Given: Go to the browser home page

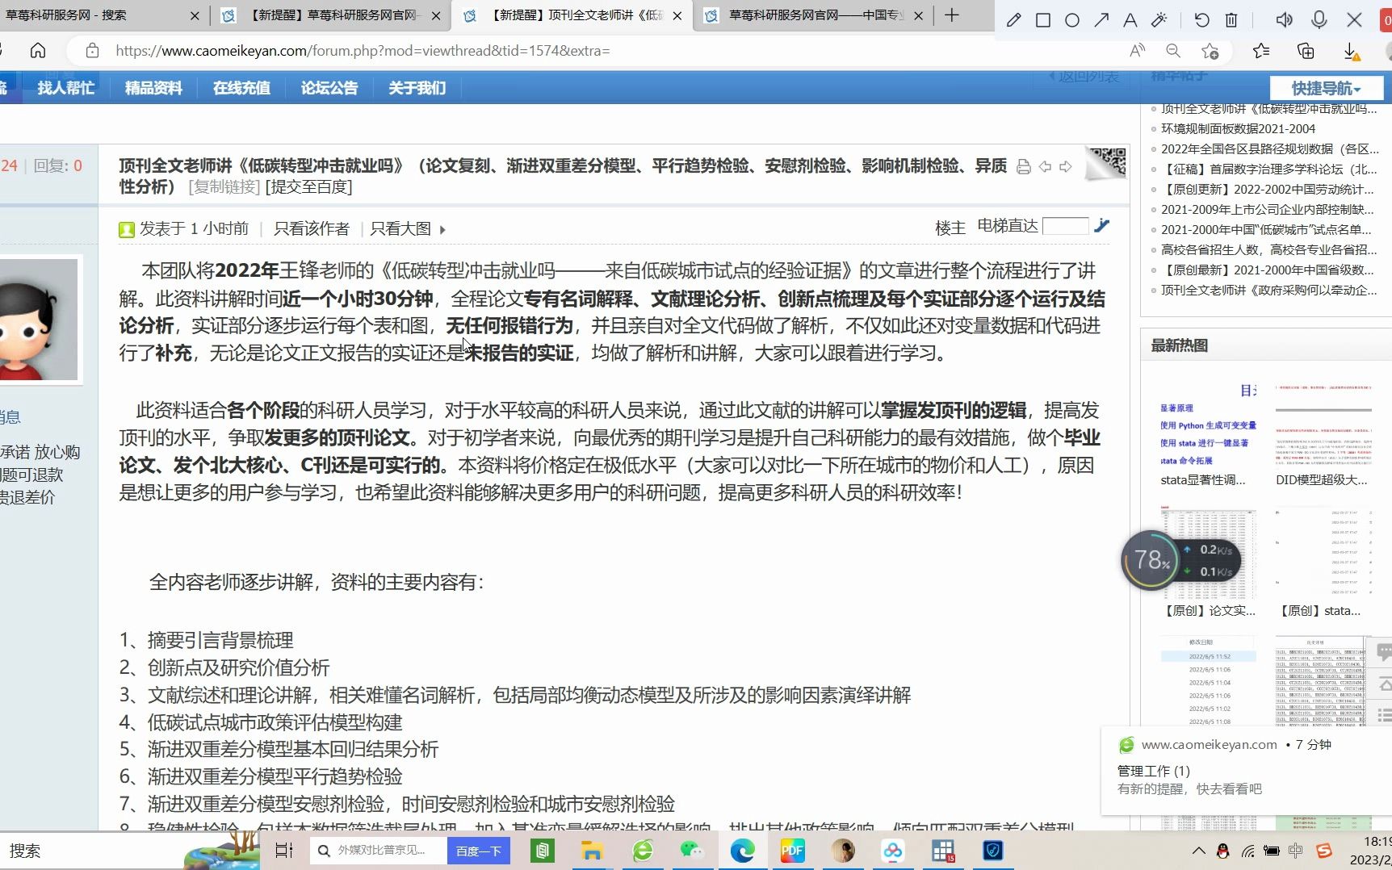Looking at the screenshot, I should coord(38,51).
